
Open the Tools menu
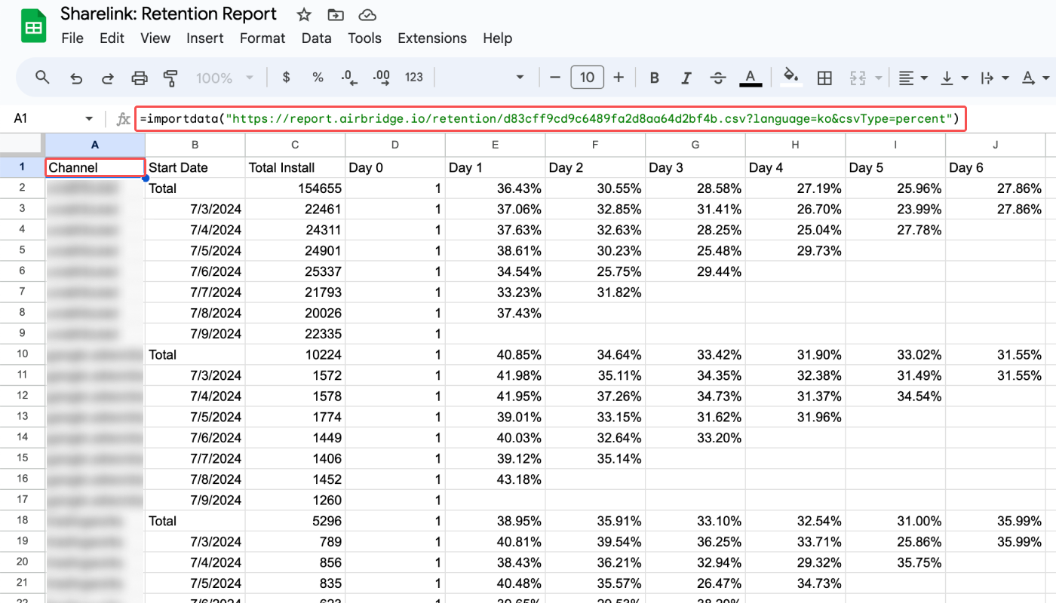coord(365,38)
